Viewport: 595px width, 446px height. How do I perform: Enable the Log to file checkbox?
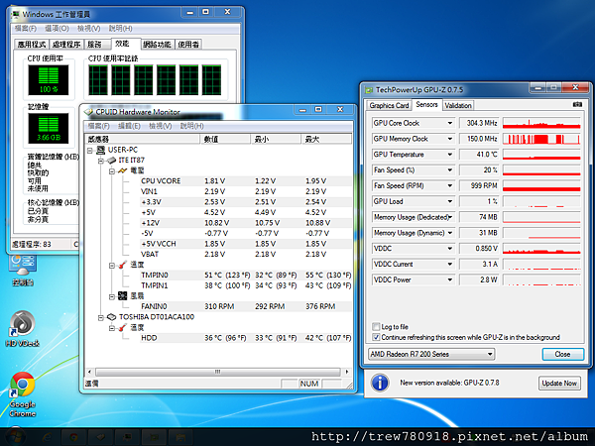pos(375,326)
